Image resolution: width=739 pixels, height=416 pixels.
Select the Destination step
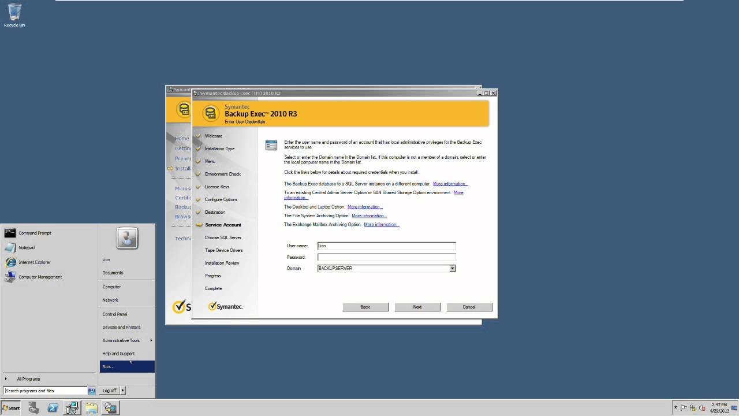click(x=215, y=212)
